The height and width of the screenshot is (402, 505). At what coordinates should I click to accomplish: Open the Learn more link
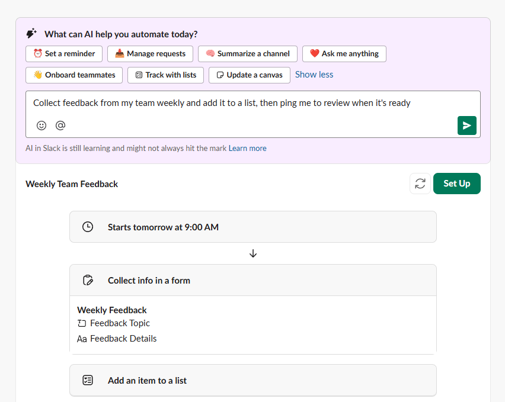coord(247,148)
